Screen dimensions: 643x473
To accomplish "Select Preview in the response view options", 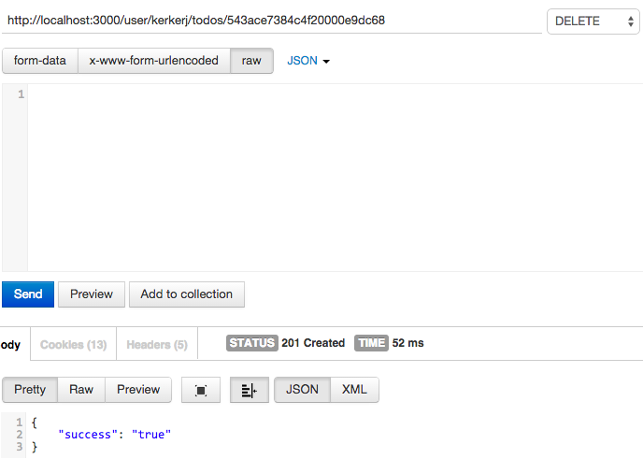I will 138,390.
